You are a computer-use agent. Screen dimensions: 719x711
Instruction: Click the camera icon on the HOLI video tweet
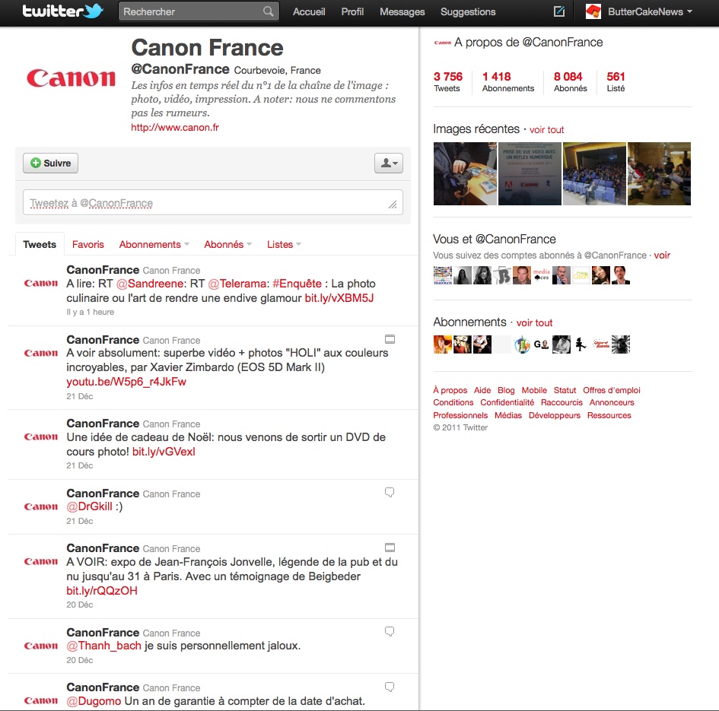(x=390, y=339)
